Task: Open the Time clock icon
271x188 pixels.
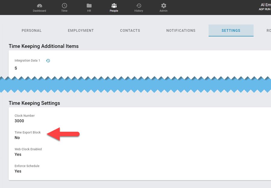Action: (x=64, y=5)
